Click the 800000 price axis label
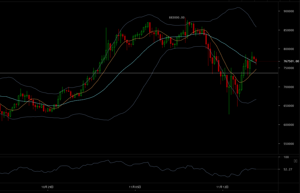The image size is (300, 193). (x=289, y=49)
